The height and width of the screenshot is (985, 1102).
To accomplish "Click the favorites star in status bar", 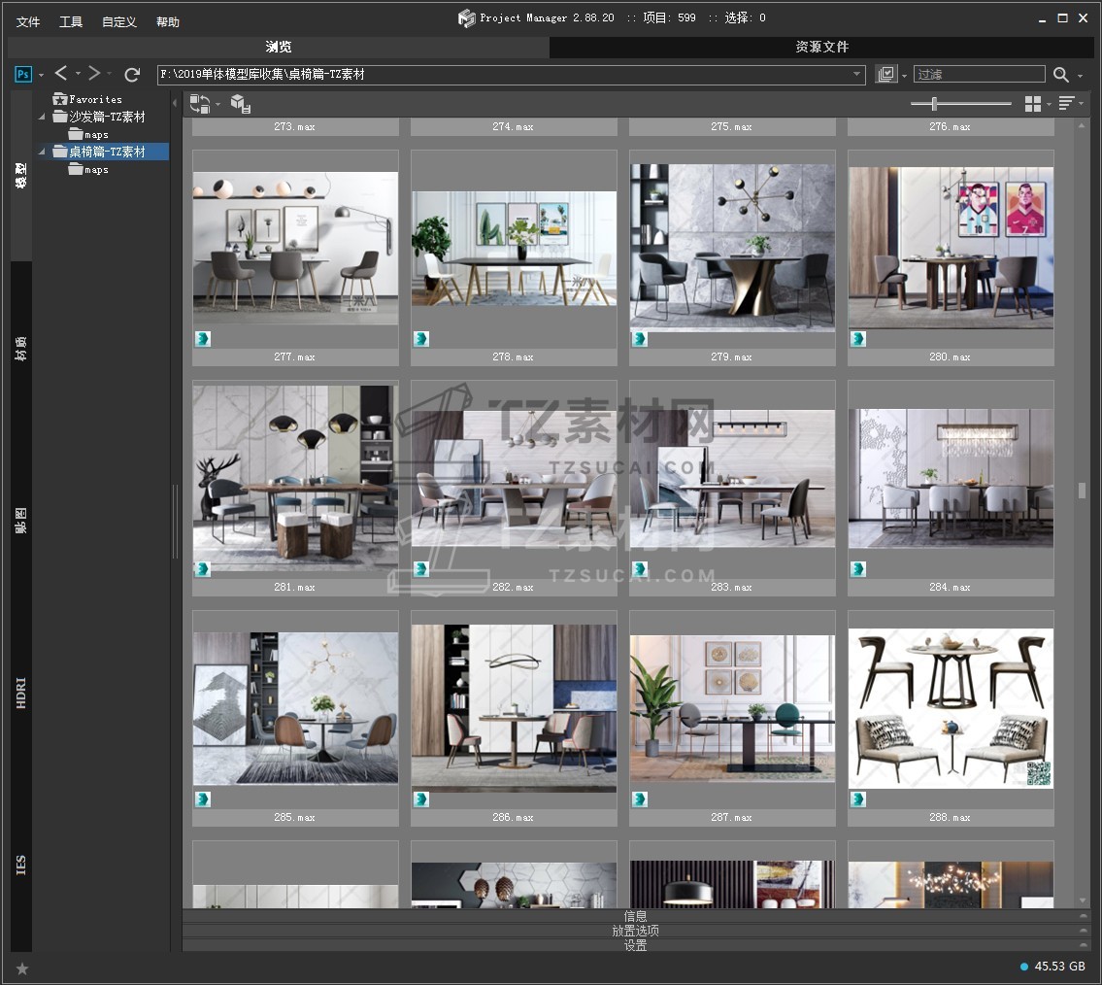I will coord(22,968).
